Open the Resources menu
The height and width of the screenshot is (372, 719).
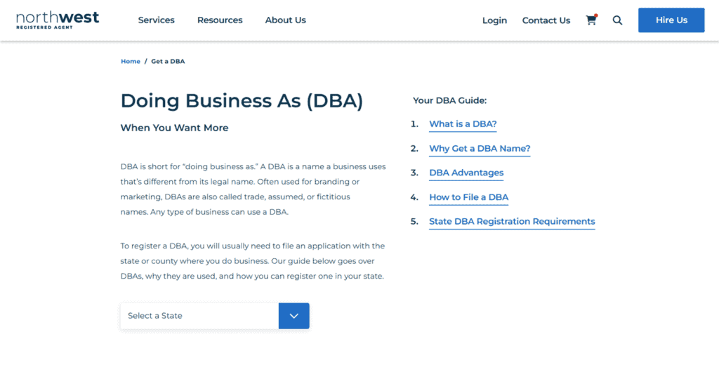coord(220,20)
